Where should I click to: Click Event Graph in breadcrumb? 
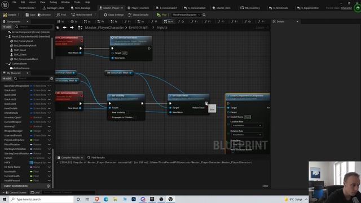pos(138,28)
